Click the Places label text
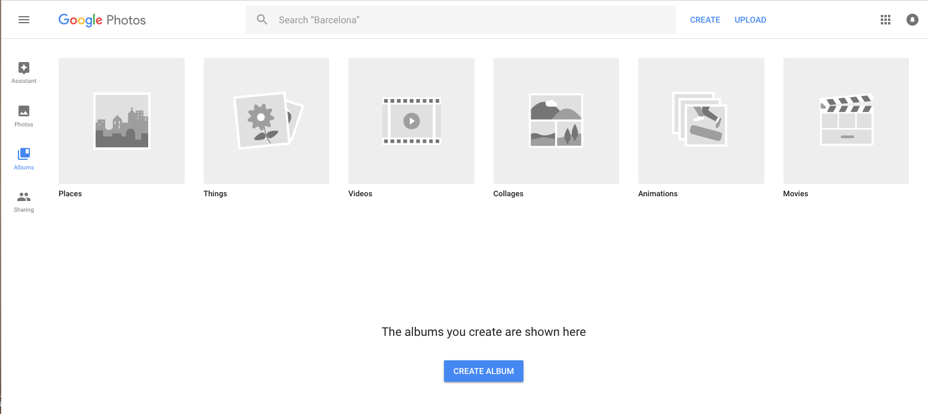Image resolution: width=928 pixels, height=414 pixels. 70,194
